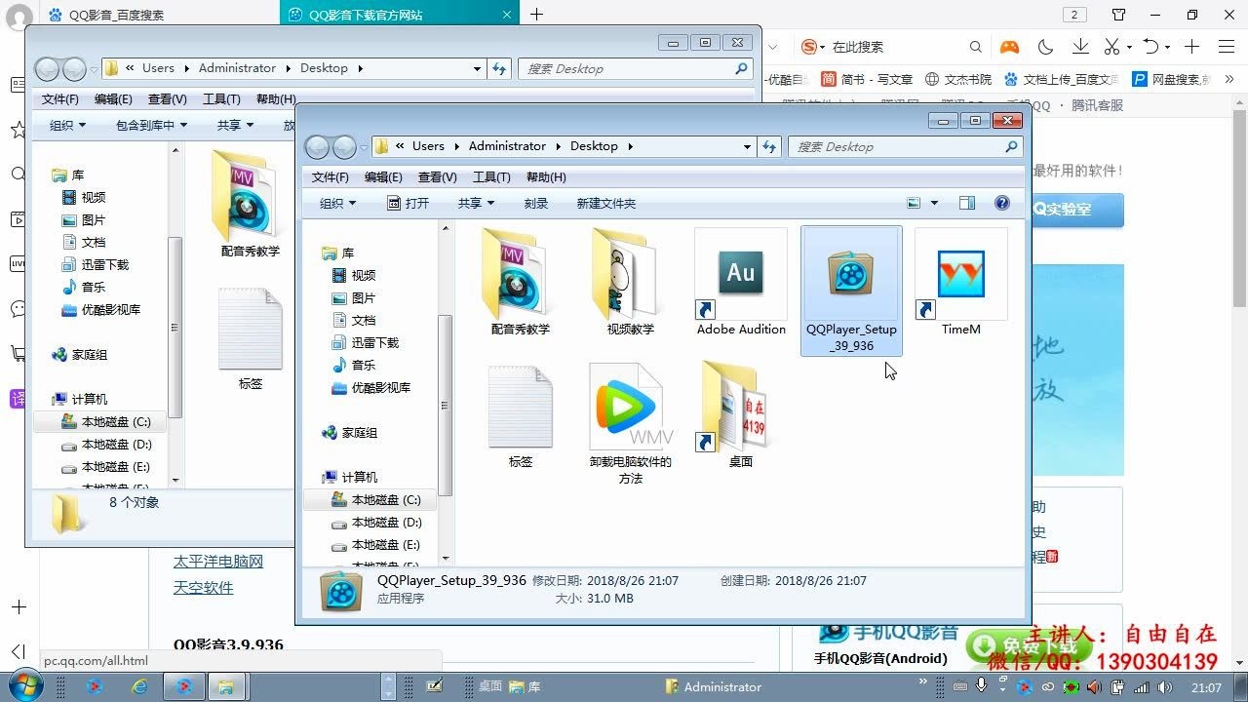Viewport: 1248px width, 702px height.
Task: Open a new browser tab with plus
Action: [x=536, y=14]
